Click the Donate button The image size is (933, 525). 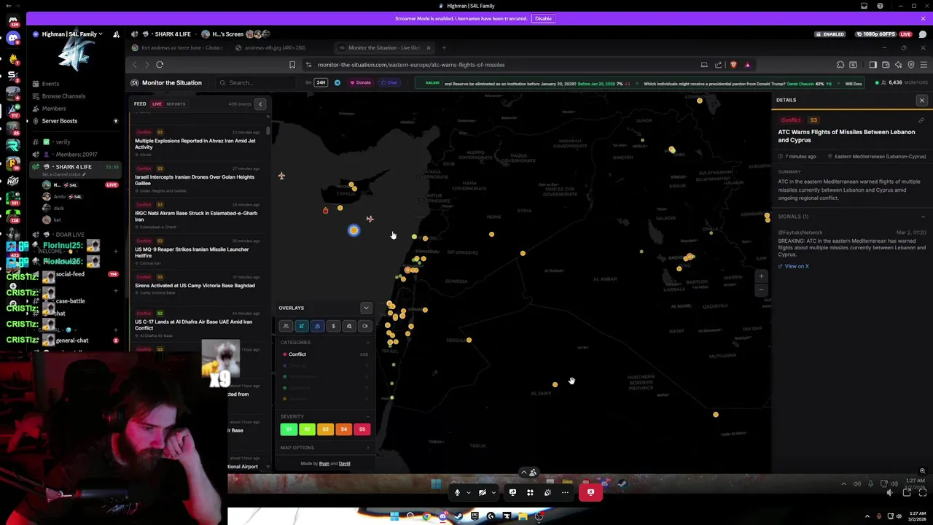[x=360, y=82]
